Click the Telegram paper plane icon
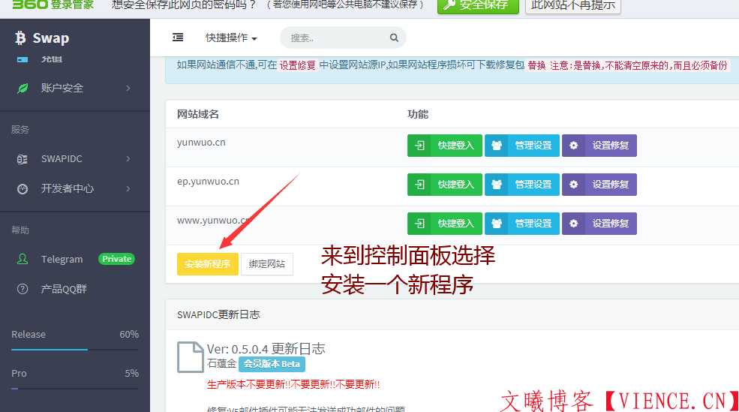 [x=23, y=259]
